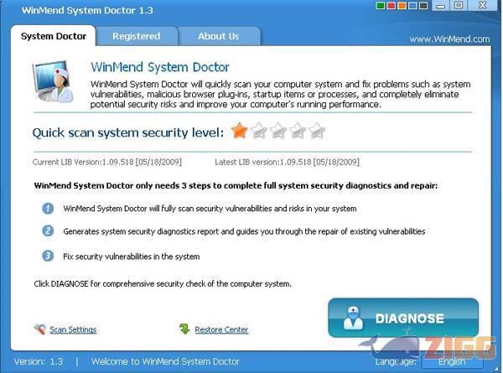Screen dimensions: 503x373
Task: Apply the dark gray theme swatch
Action: coord(423,6)
